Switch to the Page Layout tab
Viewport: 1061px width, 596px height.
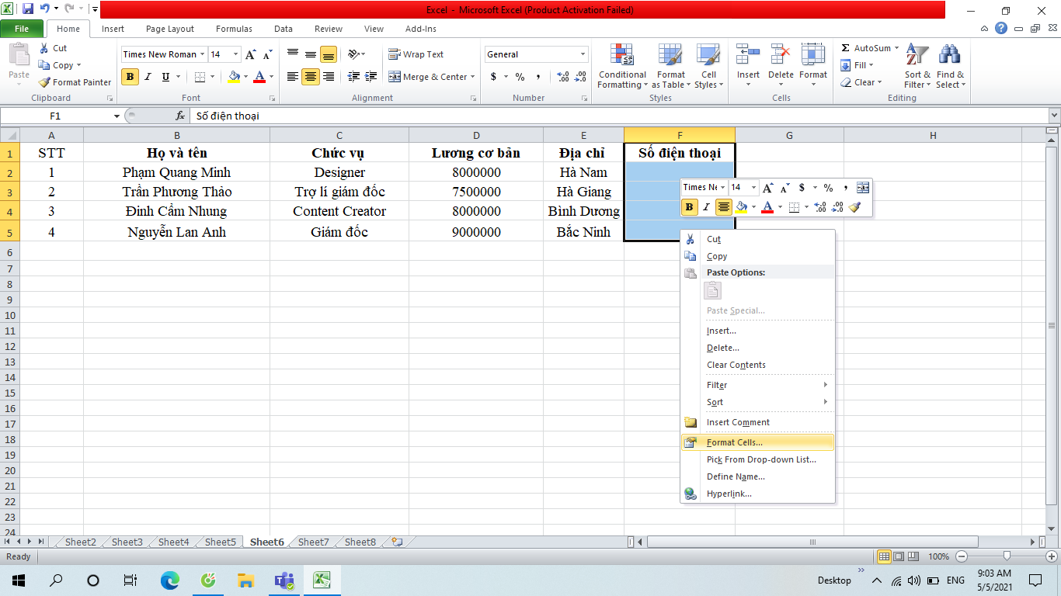point(170,29)
